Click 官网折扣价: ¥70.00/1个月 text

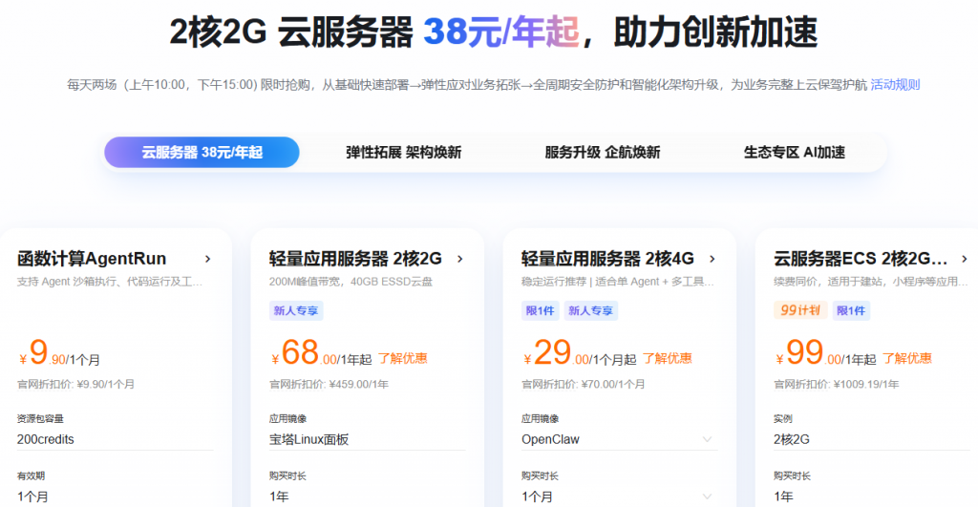click(584, 384)
